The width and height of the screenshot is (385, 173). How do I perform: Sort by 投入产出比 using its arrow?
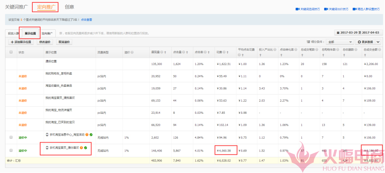point(260,55)
